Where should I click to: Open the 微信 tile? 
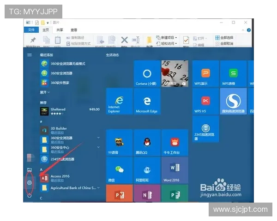120,170
